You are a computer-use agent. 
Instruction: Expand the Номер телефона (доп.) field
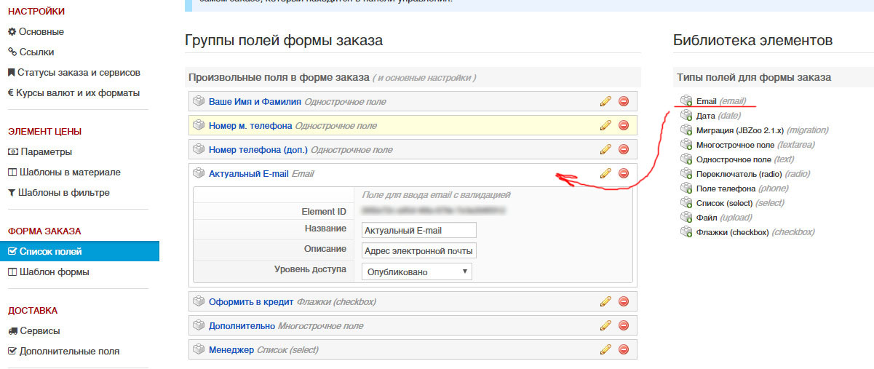(x=258, y=150)
